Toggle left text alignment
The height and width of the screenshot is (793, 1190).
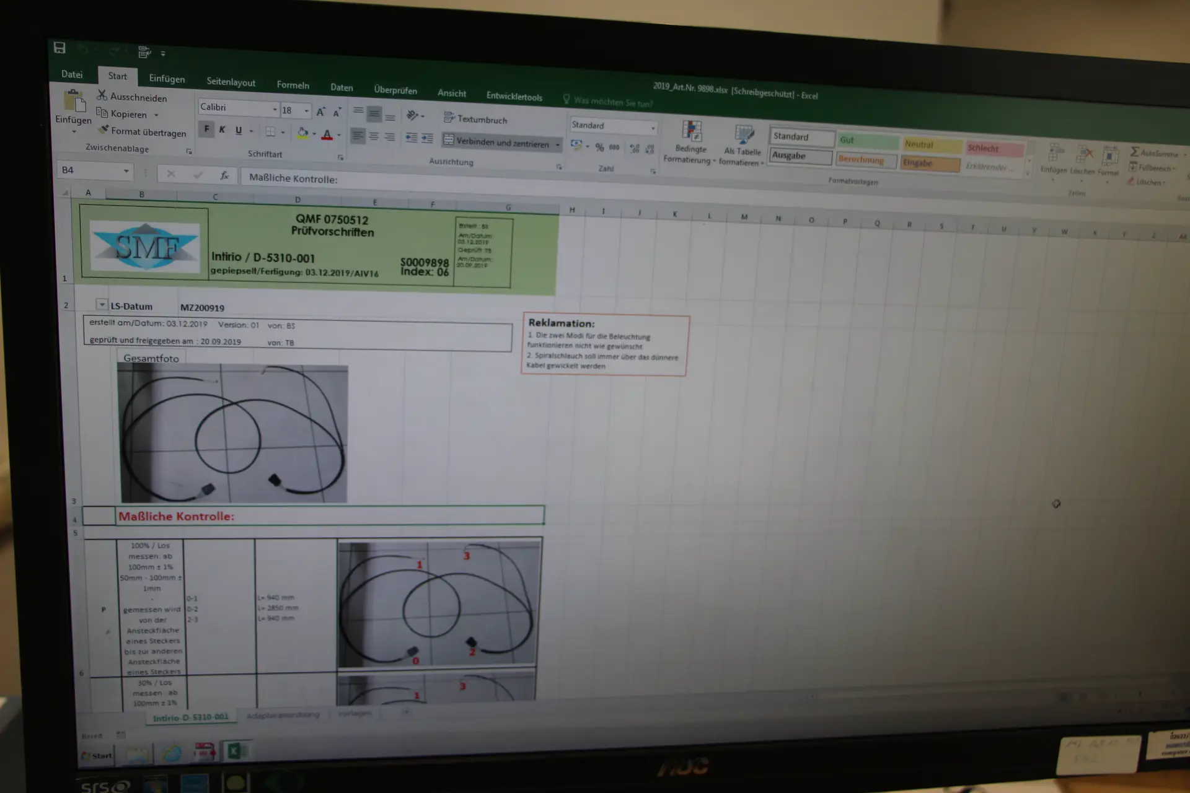(358, 135)
